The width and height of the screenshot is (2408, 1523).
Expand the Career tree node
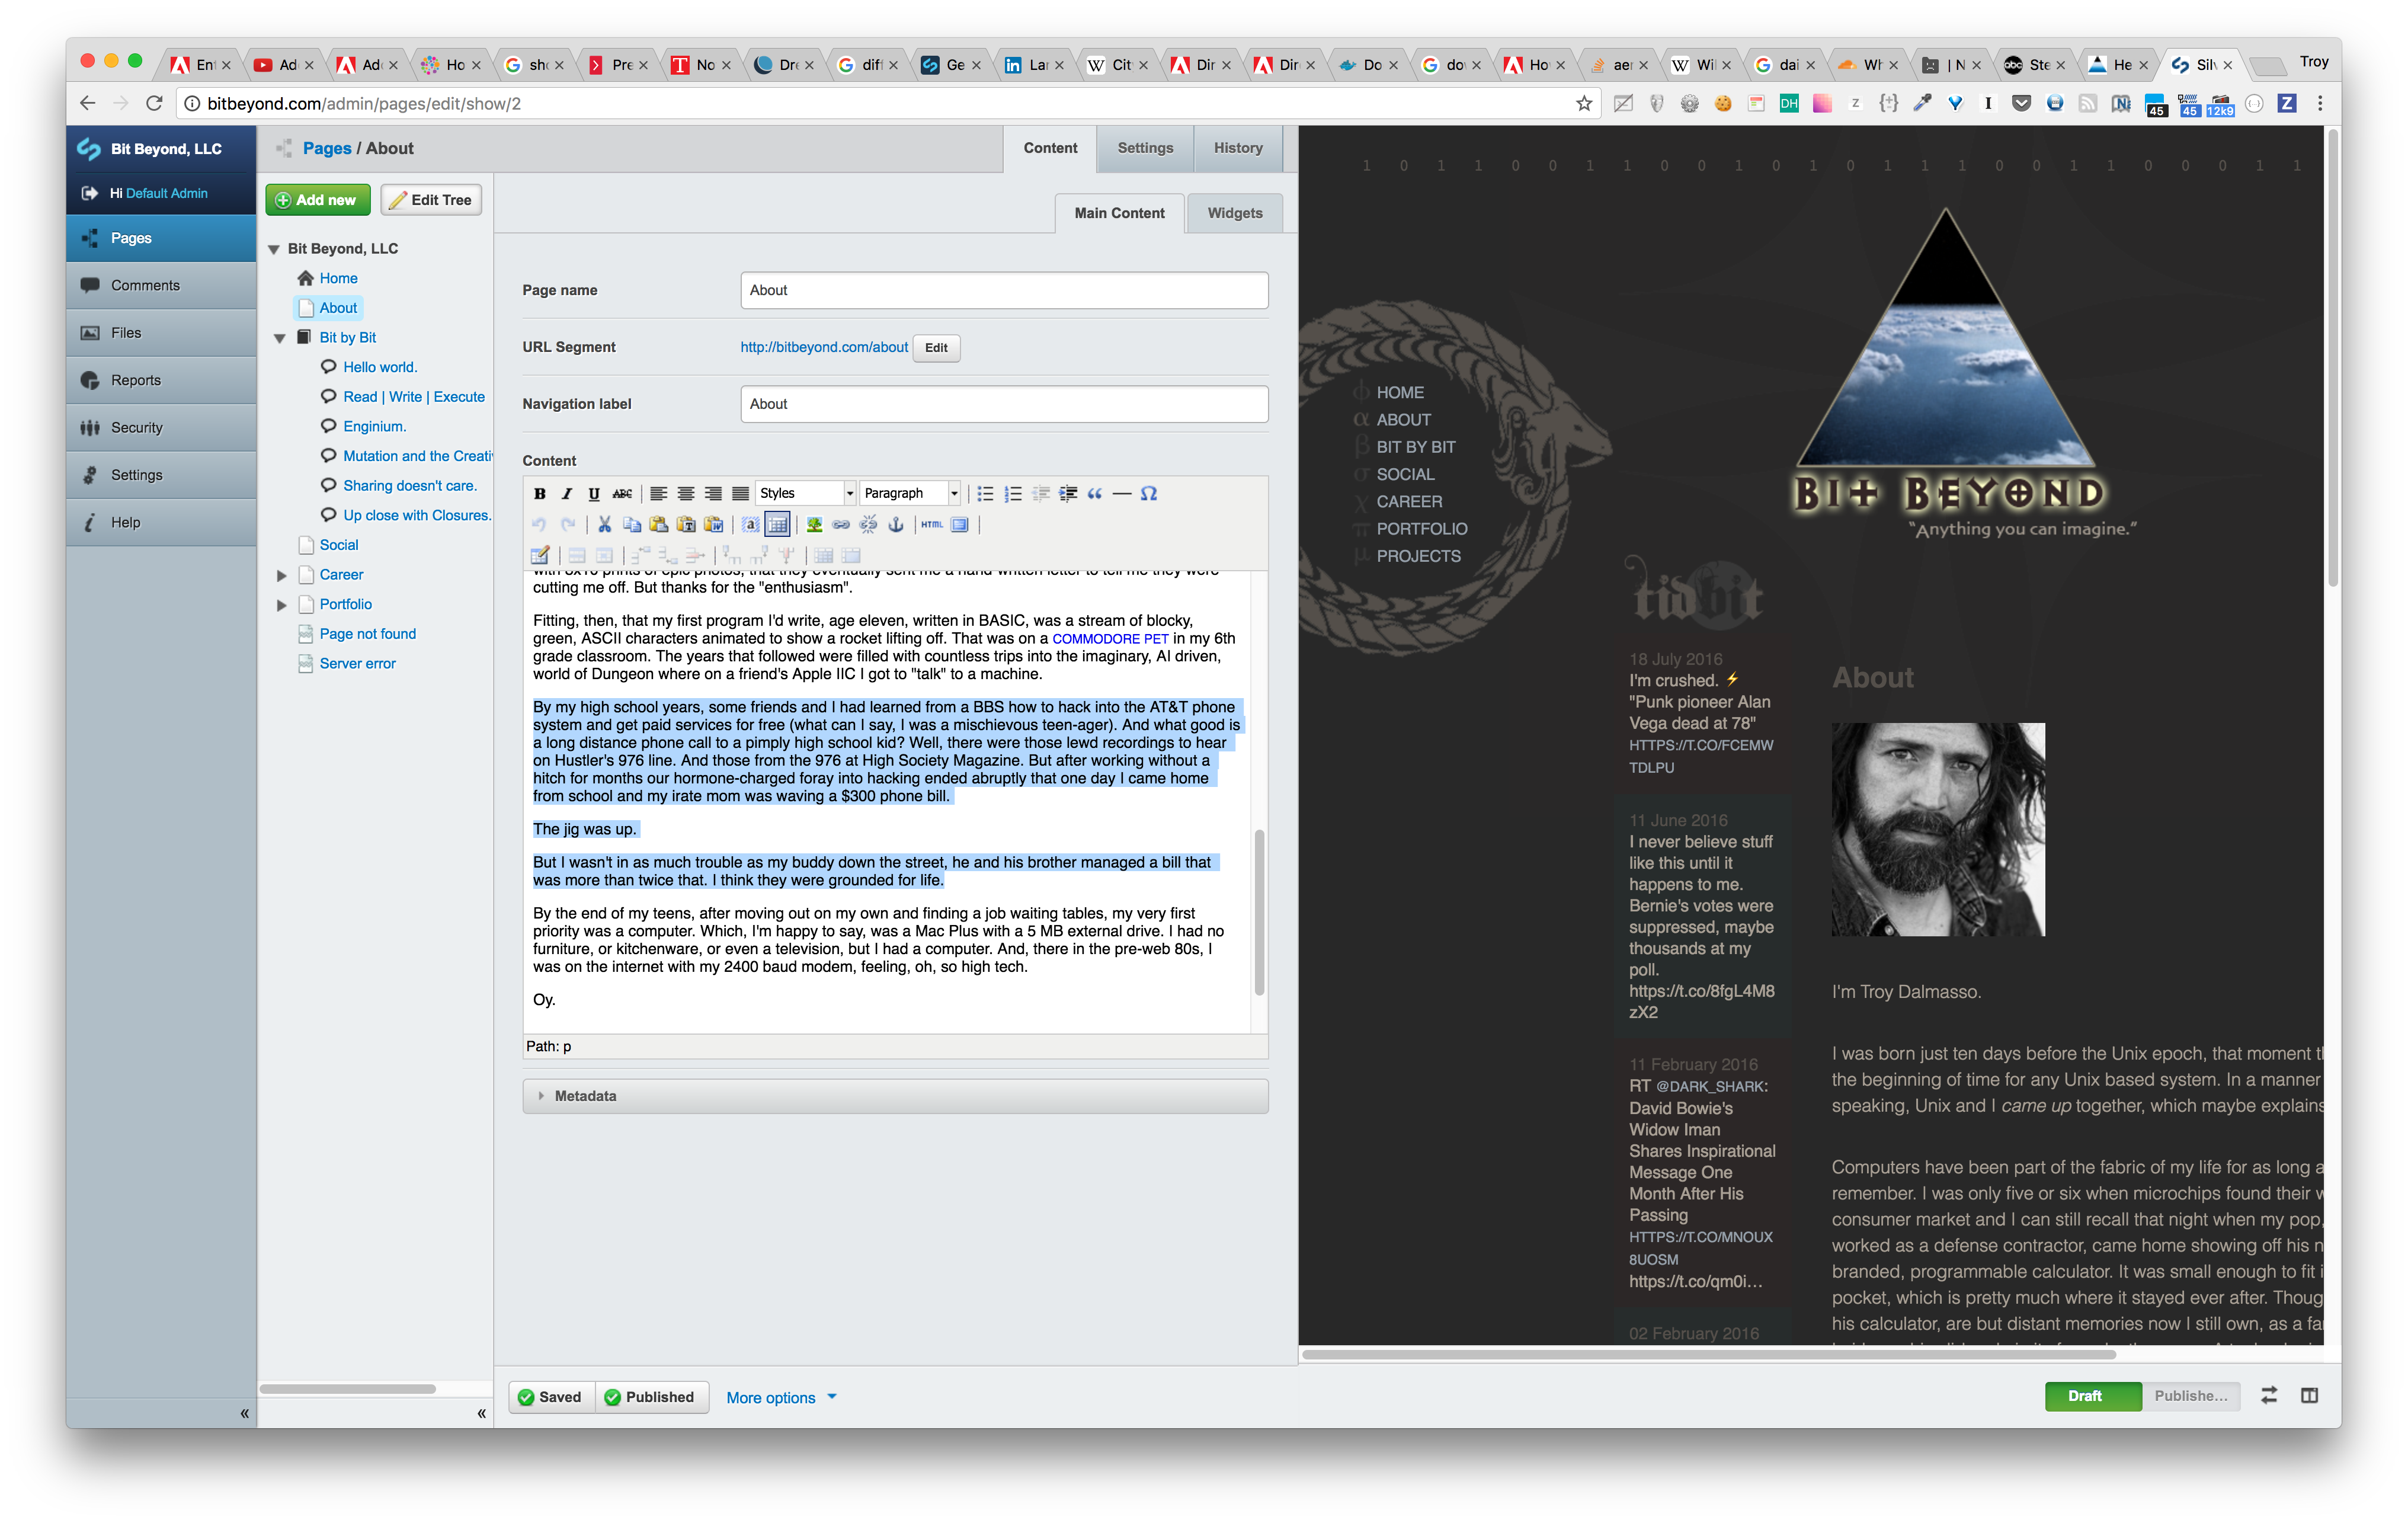click(x=282, y=575)
